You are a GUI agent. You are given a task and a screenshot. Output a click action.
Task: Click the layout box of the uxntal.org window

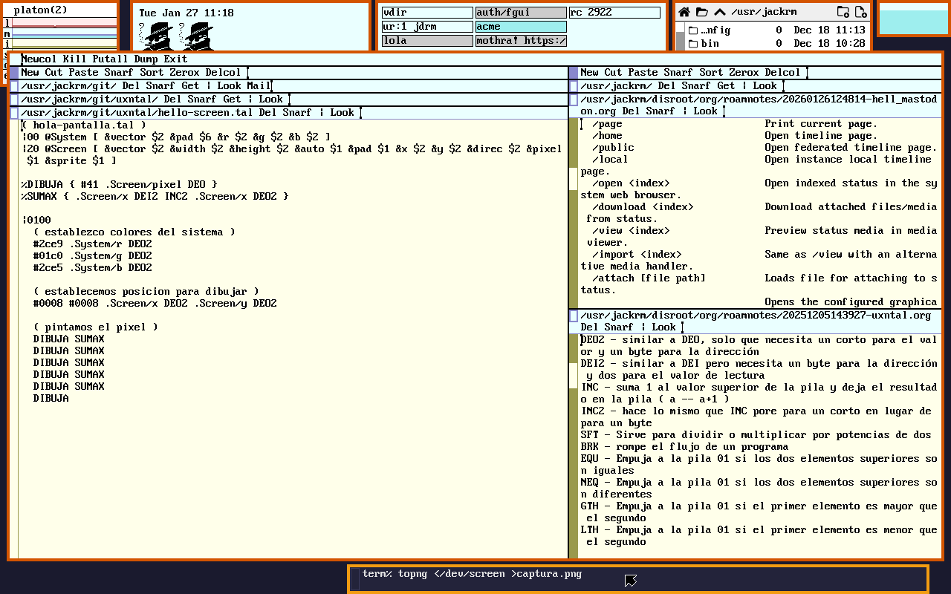click(574, 316)
